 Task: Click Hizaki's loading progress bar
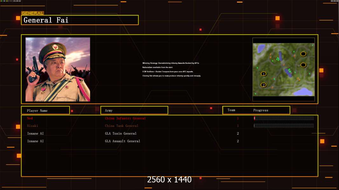click(284, 126)
